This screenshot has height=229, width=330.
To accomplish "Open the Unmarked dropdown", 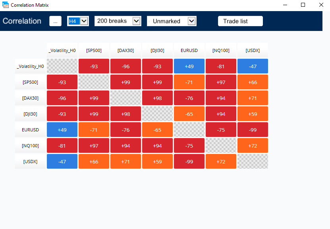I will click(172, 21).
